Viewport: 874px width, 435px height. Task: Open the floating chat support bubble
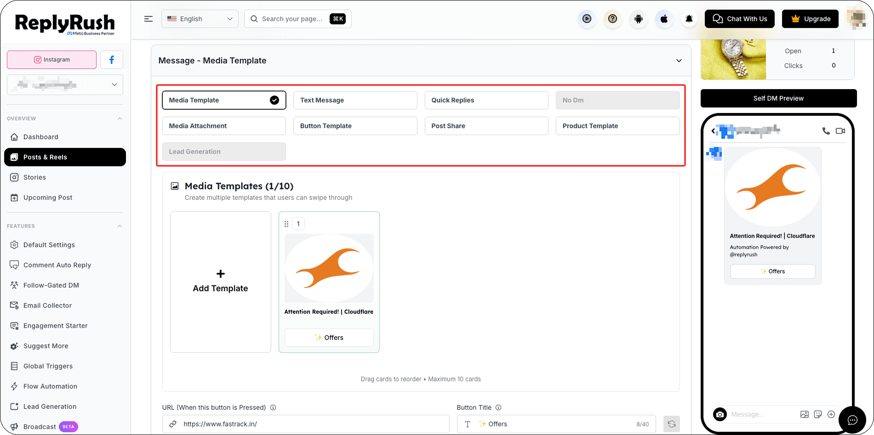852,420
